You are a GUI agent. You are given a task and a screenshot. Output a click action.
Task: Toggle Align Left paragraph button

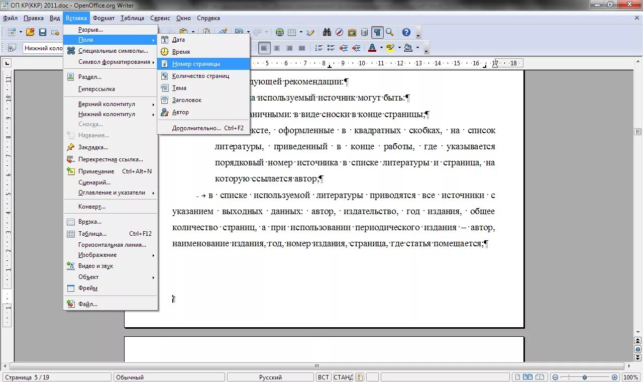pyautogui.click(x=264, y=48)
